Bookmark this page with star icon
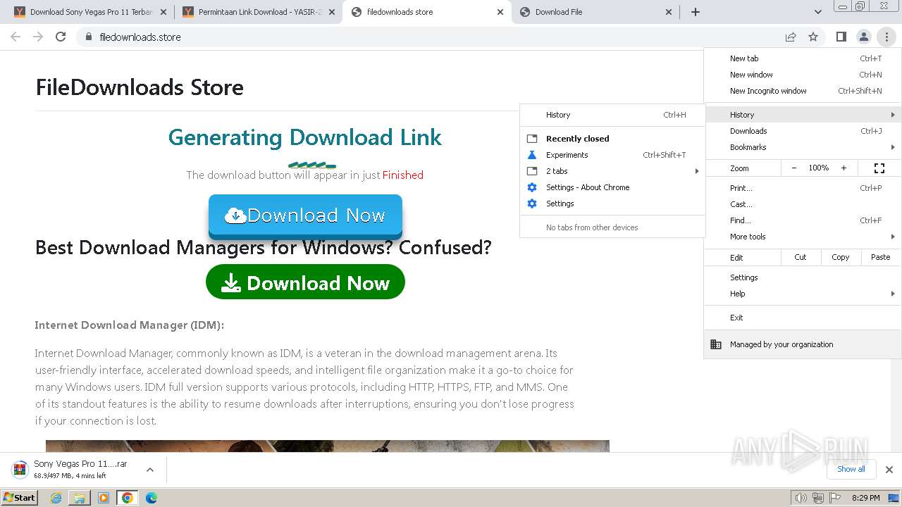902x507 pixels. pos(813,37)
